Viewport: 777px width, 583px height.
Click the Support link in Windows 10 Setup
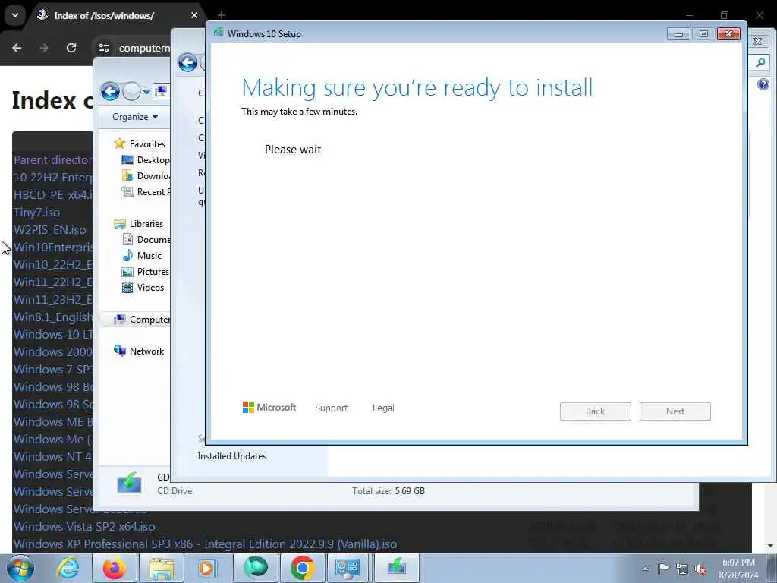332,408
